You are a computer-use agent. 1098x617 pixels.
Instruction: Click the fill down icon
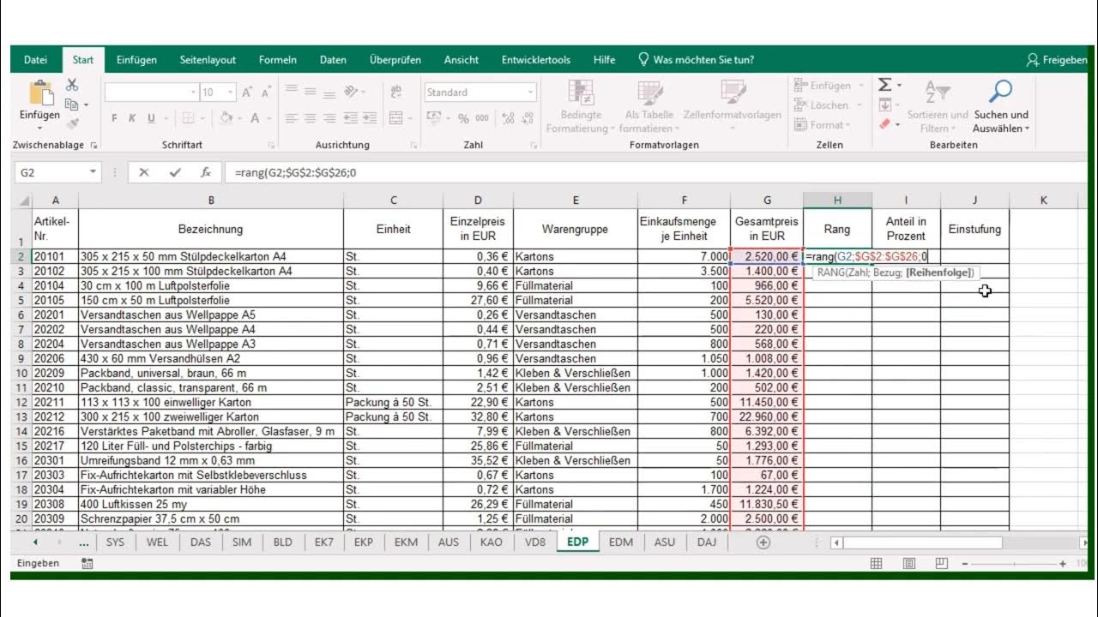[884, 105]
